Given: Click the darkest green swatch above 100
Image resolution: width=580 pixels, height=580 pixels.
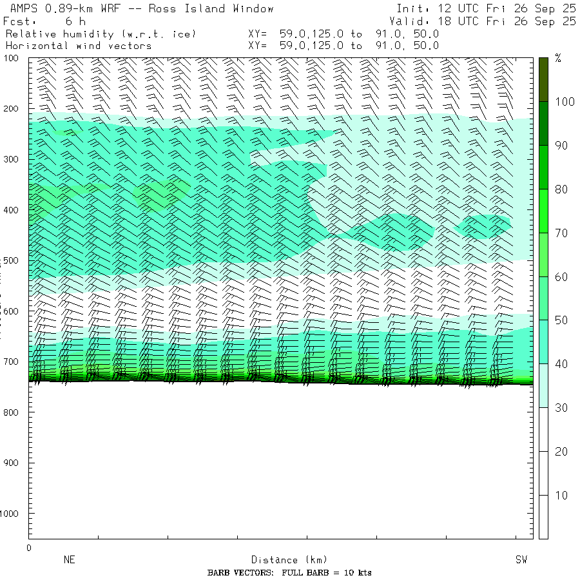Looking at the screenshot, I should 543,79.
